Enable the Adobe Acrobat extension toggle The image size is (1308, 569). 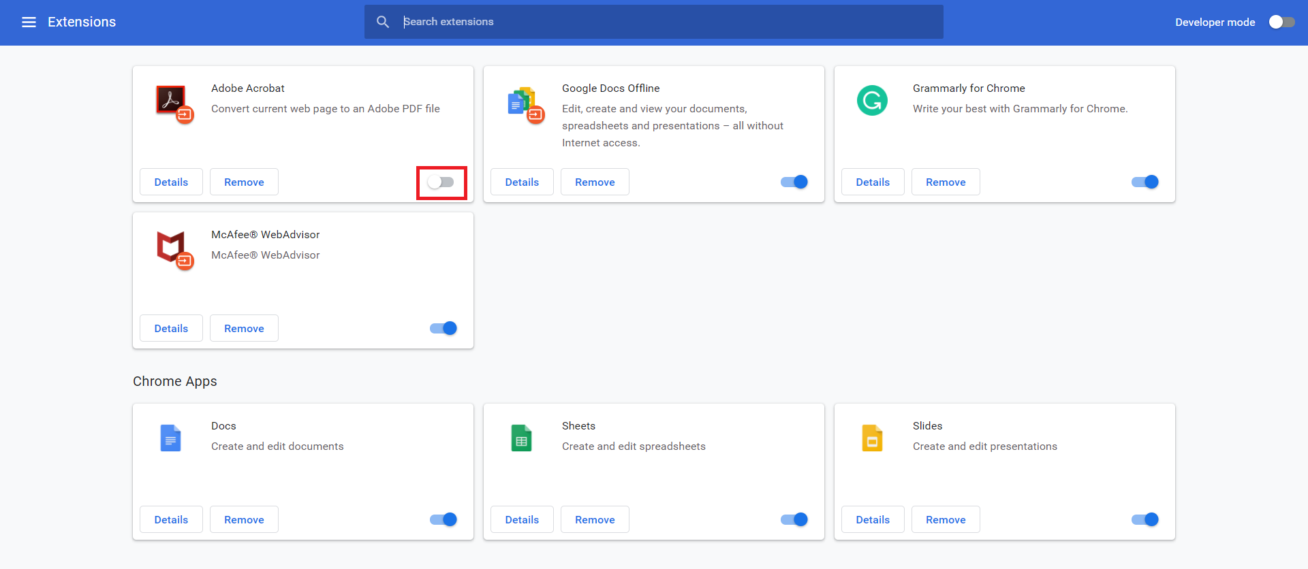pos(441,182)
